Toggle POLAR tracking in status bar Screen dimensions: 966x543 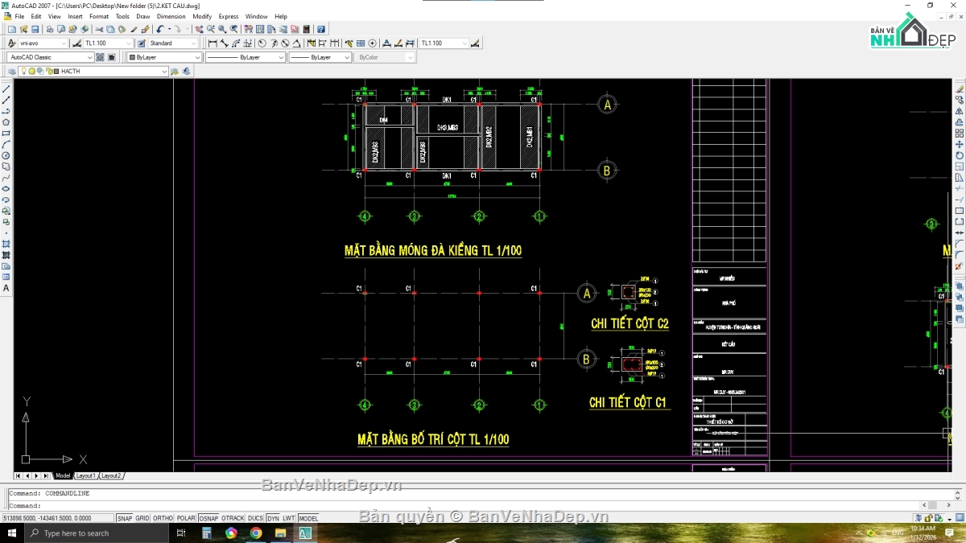[x=186, y=518]
